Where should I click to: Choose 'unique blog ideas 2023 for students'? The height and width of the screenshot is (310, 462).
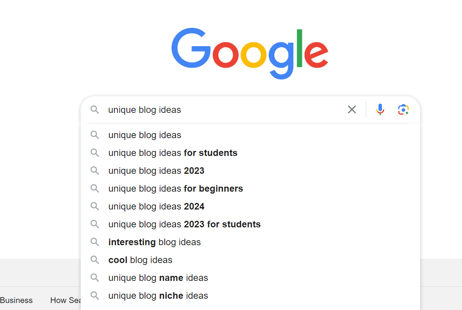[x=184, y=224]
